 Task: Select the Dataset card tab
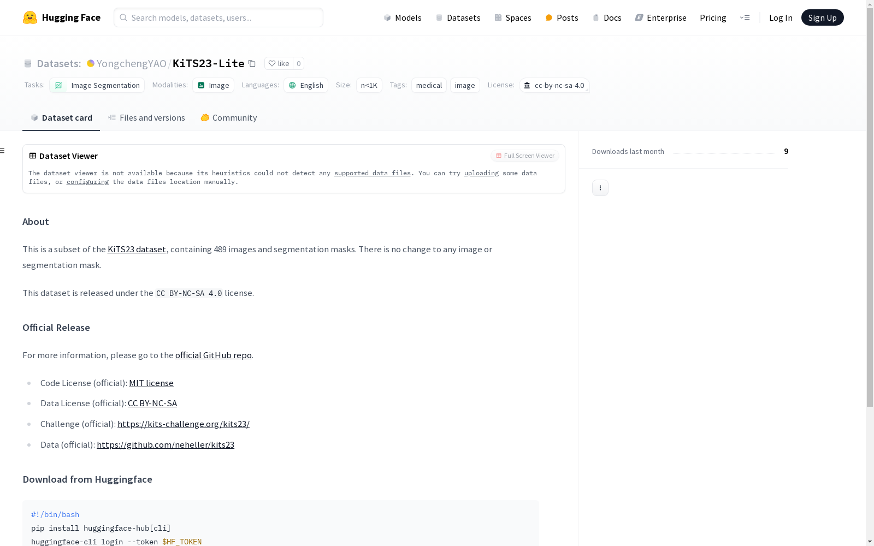(61, 118)
